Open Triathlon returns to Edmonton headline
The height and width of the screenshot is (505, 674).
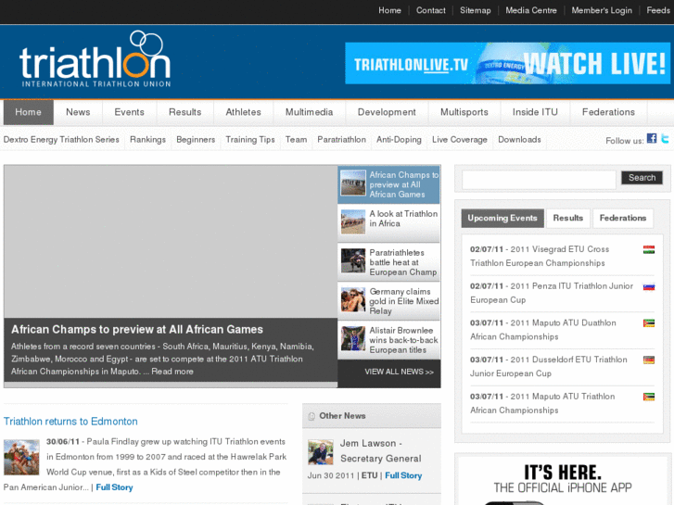pyautogui.click(x=70, y=422)
